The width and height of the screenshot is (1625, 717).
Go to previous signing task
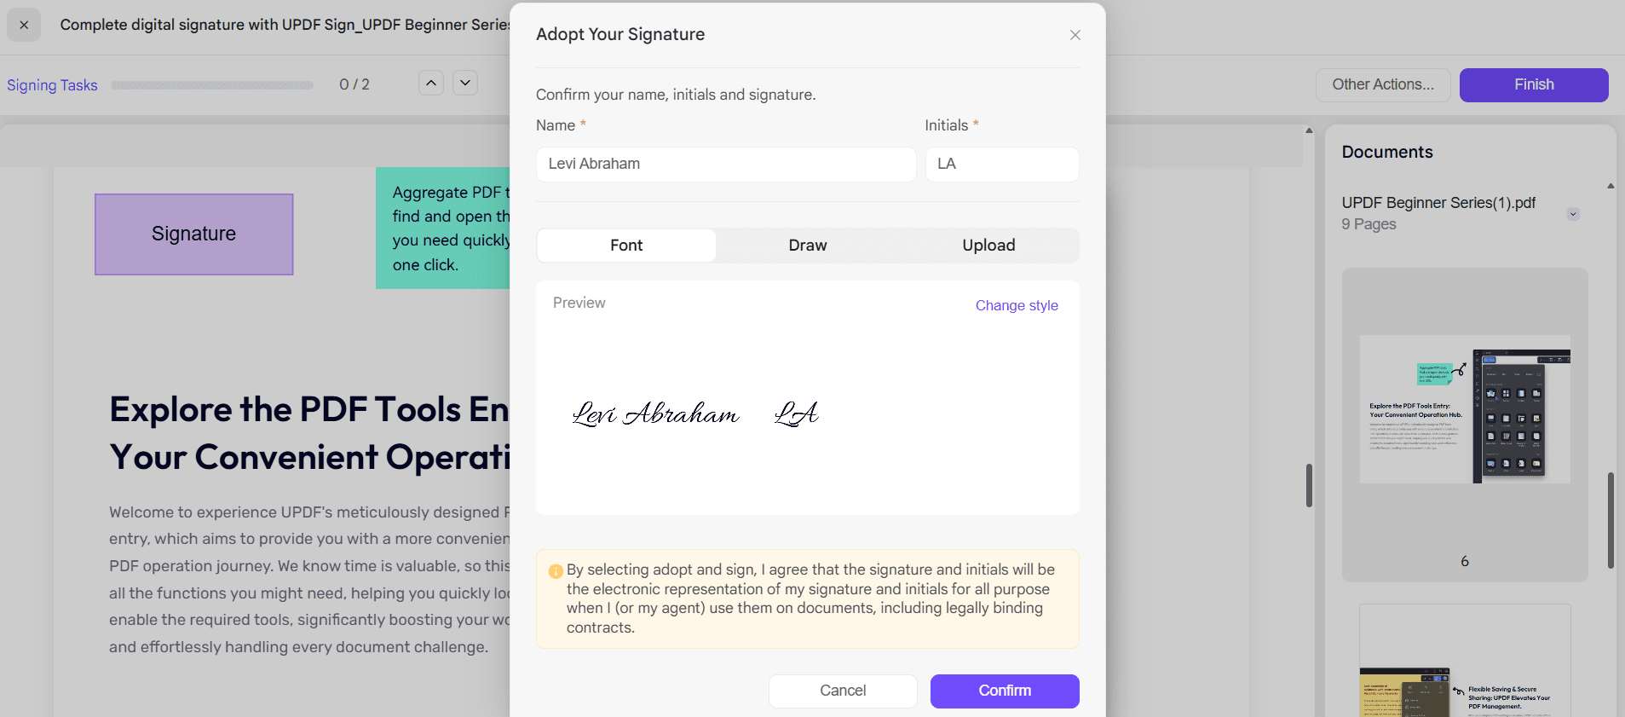click(431, 83)
